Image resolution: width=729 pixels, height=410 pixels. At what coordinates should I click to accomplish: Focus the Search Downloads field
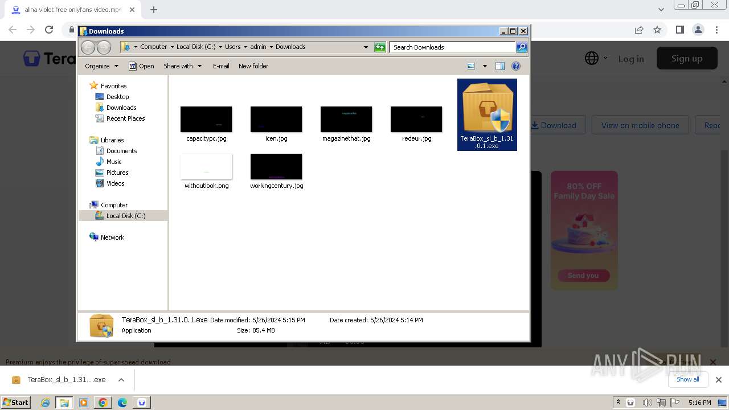pyautogui.click(x=453, y=47)
